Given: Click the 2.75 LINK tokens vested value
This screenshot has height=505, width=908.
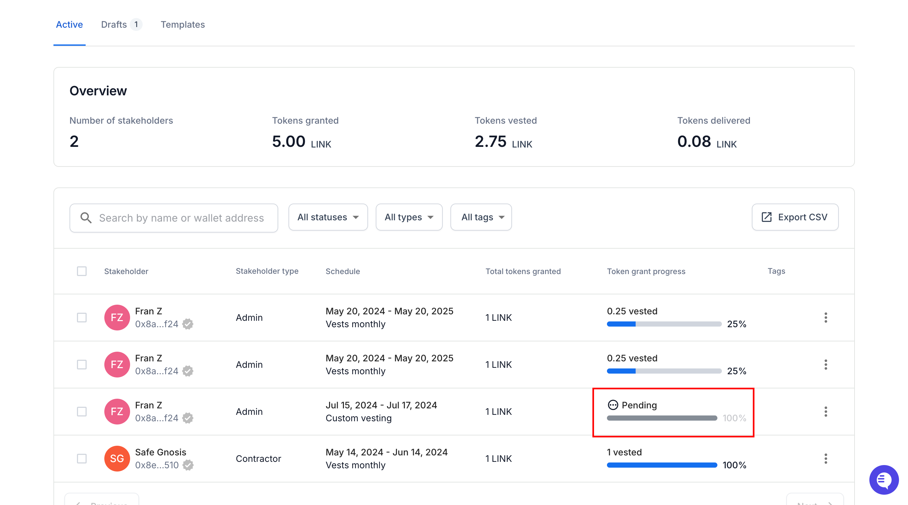Looking at the screenshot, I should click(x=503, y=141).
